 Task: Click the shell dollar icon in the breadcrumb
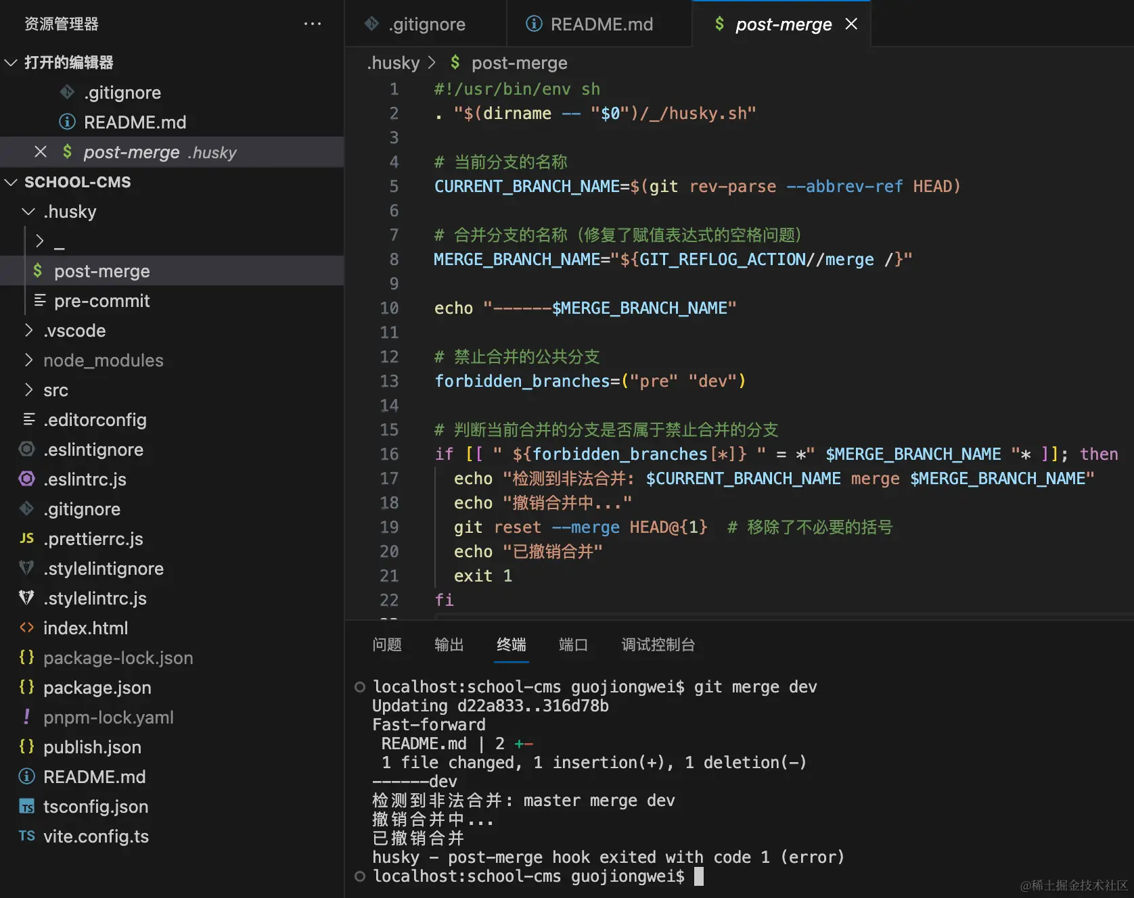pyautogui.click(x=455, y=62)
